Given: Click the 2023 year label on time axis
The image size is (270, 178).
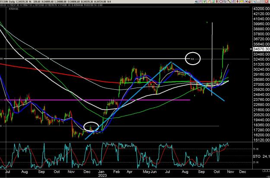Looking at the screenshot, I should 102,175.
